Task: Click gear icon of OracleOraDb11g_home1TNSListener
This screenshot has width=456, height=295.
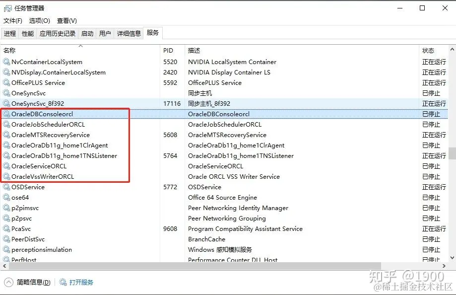Action: 6,156
